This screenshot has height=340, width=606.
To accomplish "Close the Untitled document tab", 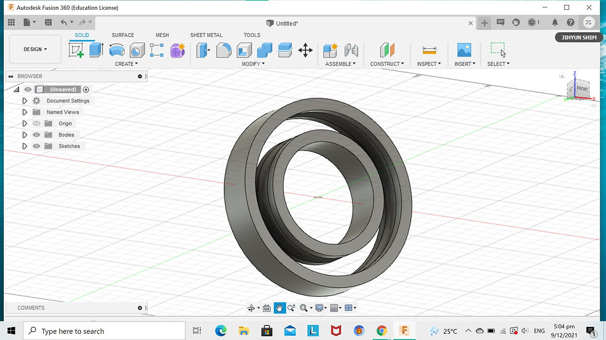I will pos(471,23).
